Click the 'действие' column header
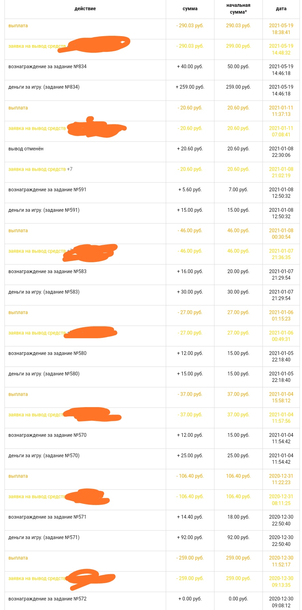 pos(85,9)
